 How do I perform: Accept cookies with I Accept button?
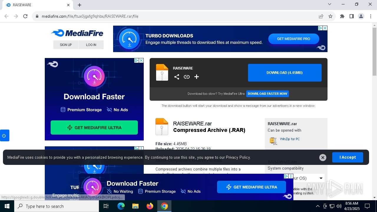(x=348, y=158)
